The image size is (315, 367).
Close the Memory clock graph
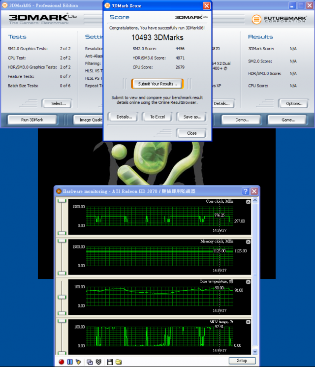[x=248, y=242]
